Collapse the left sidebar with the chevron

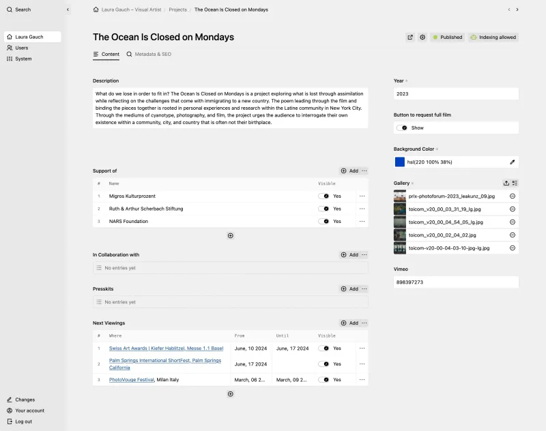point(68,10)
